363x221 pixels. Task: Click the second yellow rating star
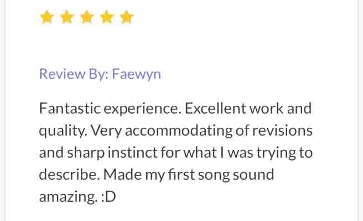click(67, 17)
